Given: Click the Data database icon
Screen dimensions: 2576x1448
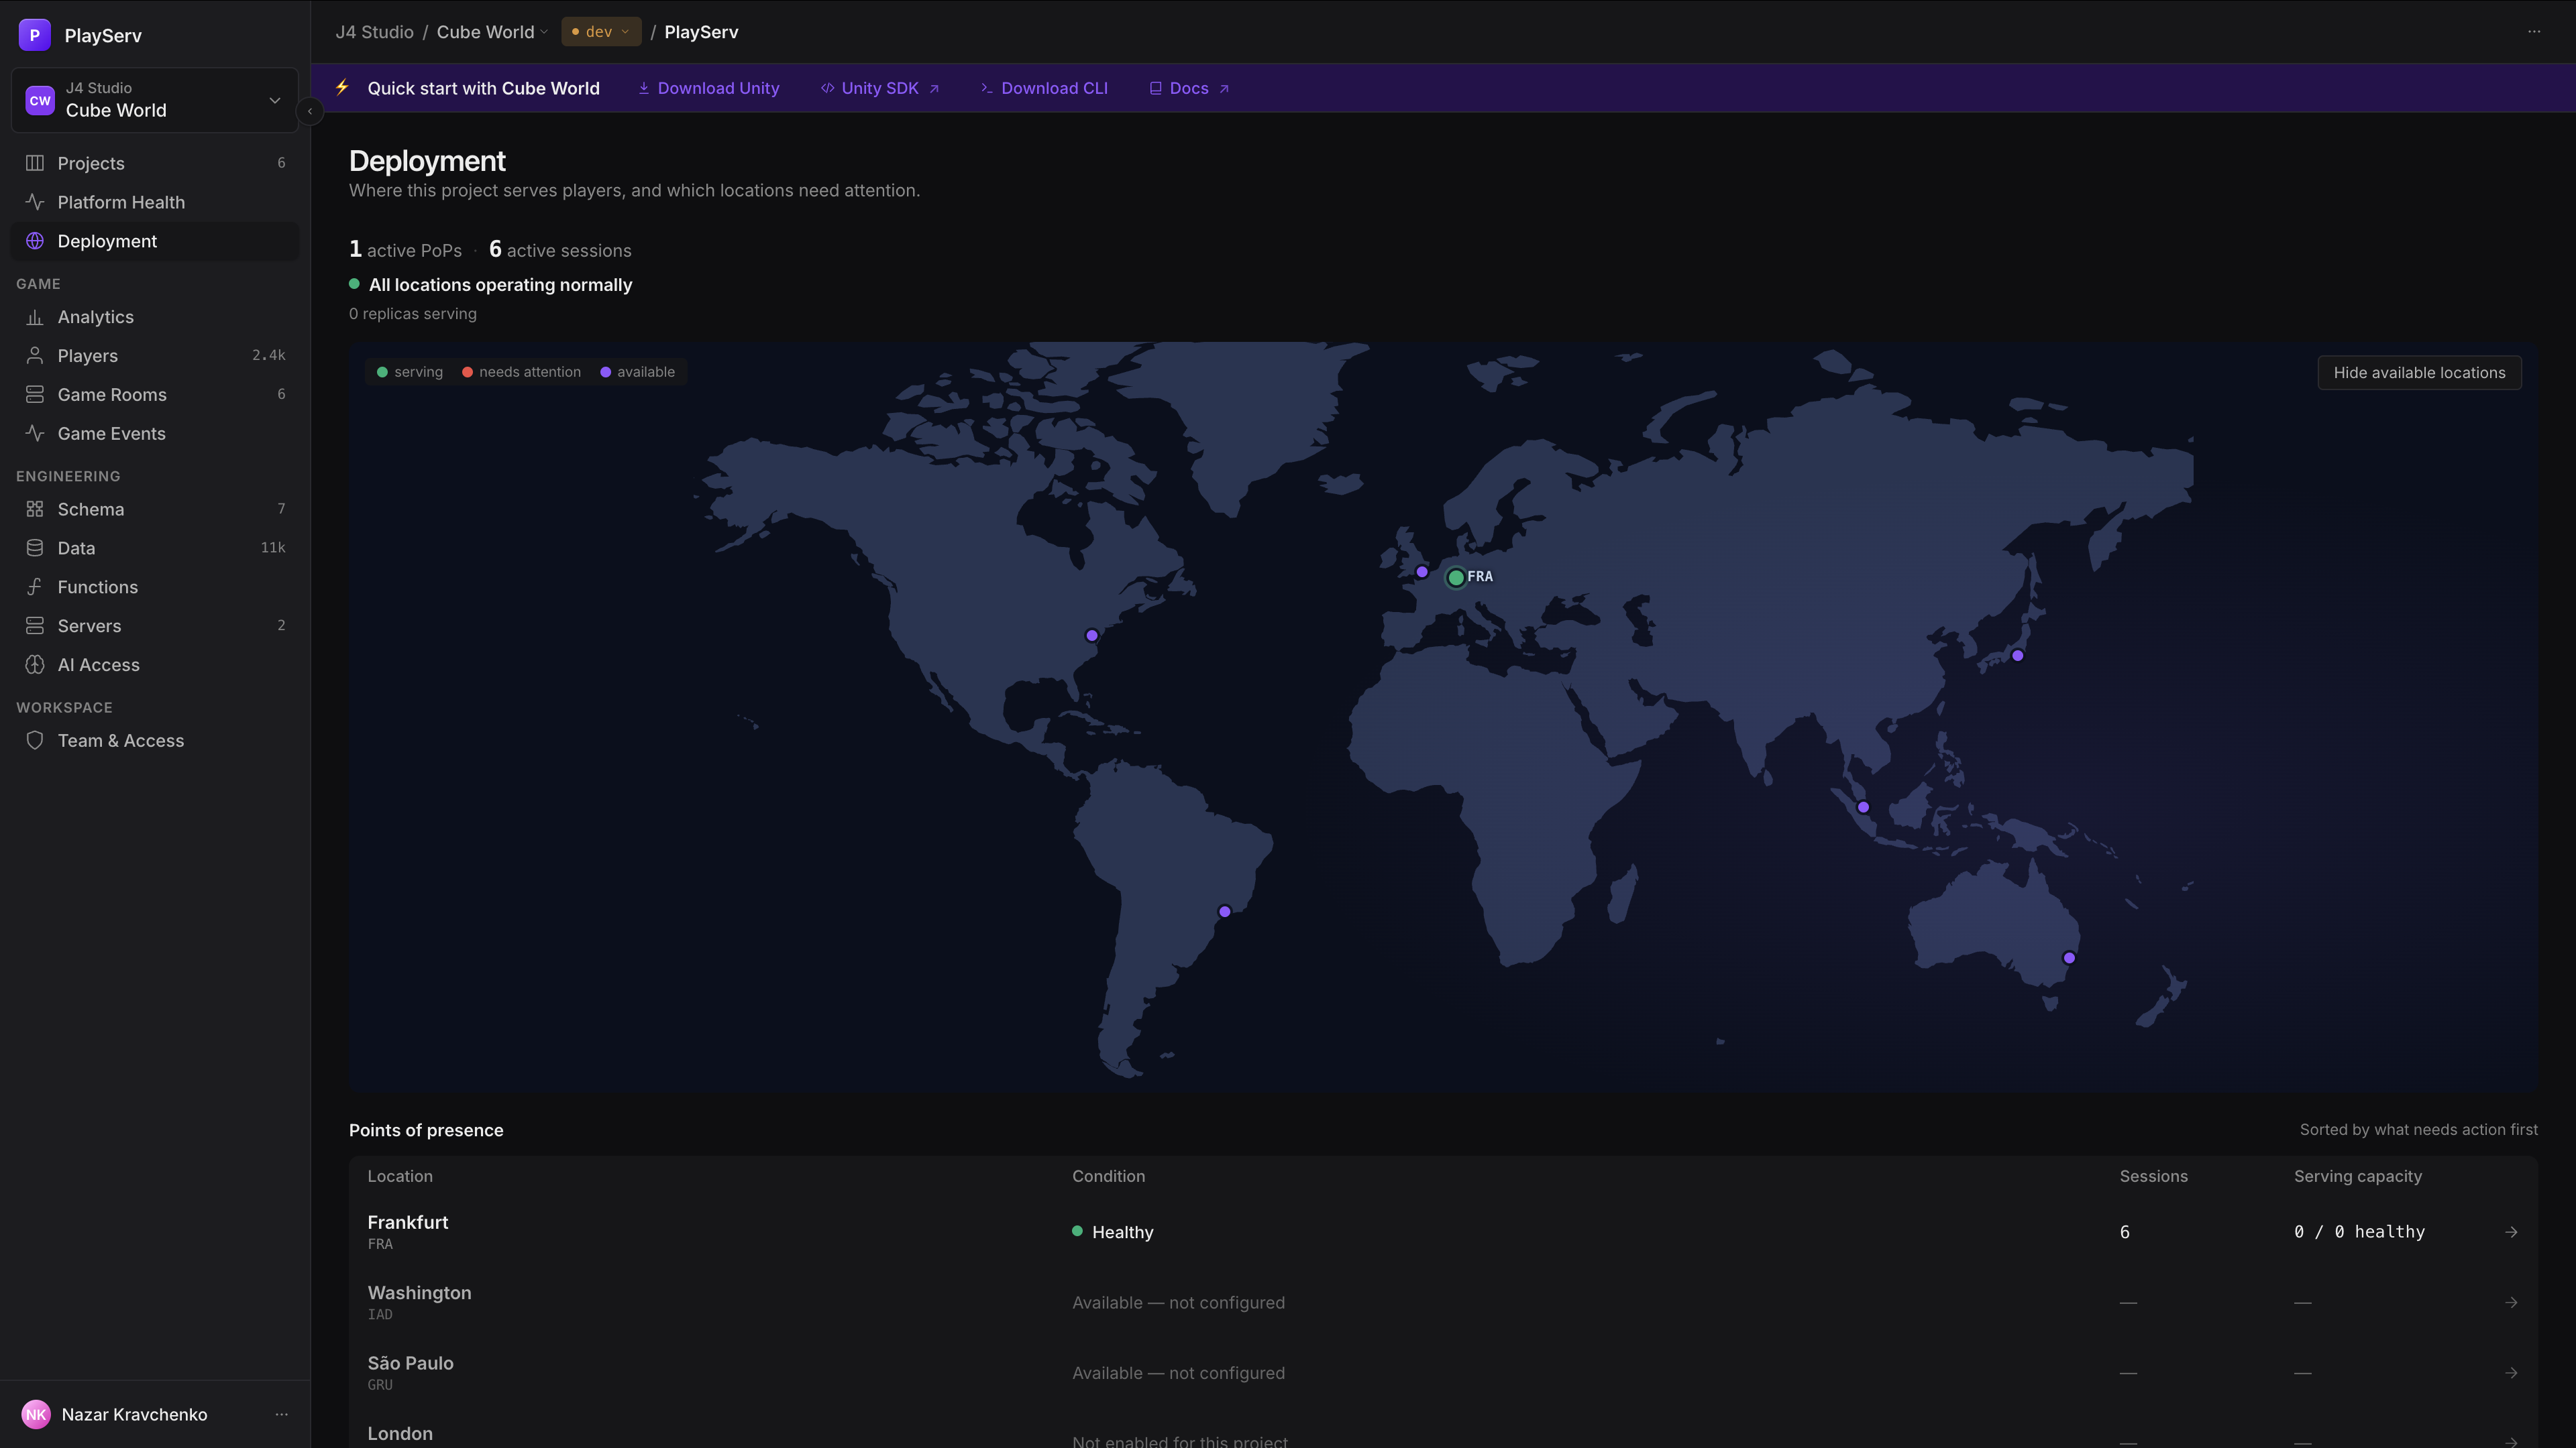Looking at the screenshot, I should (x=35, y=548).
